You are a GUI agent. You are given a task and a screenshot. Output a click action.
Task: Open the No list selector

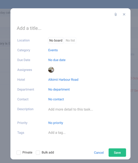tap(70, 40)
